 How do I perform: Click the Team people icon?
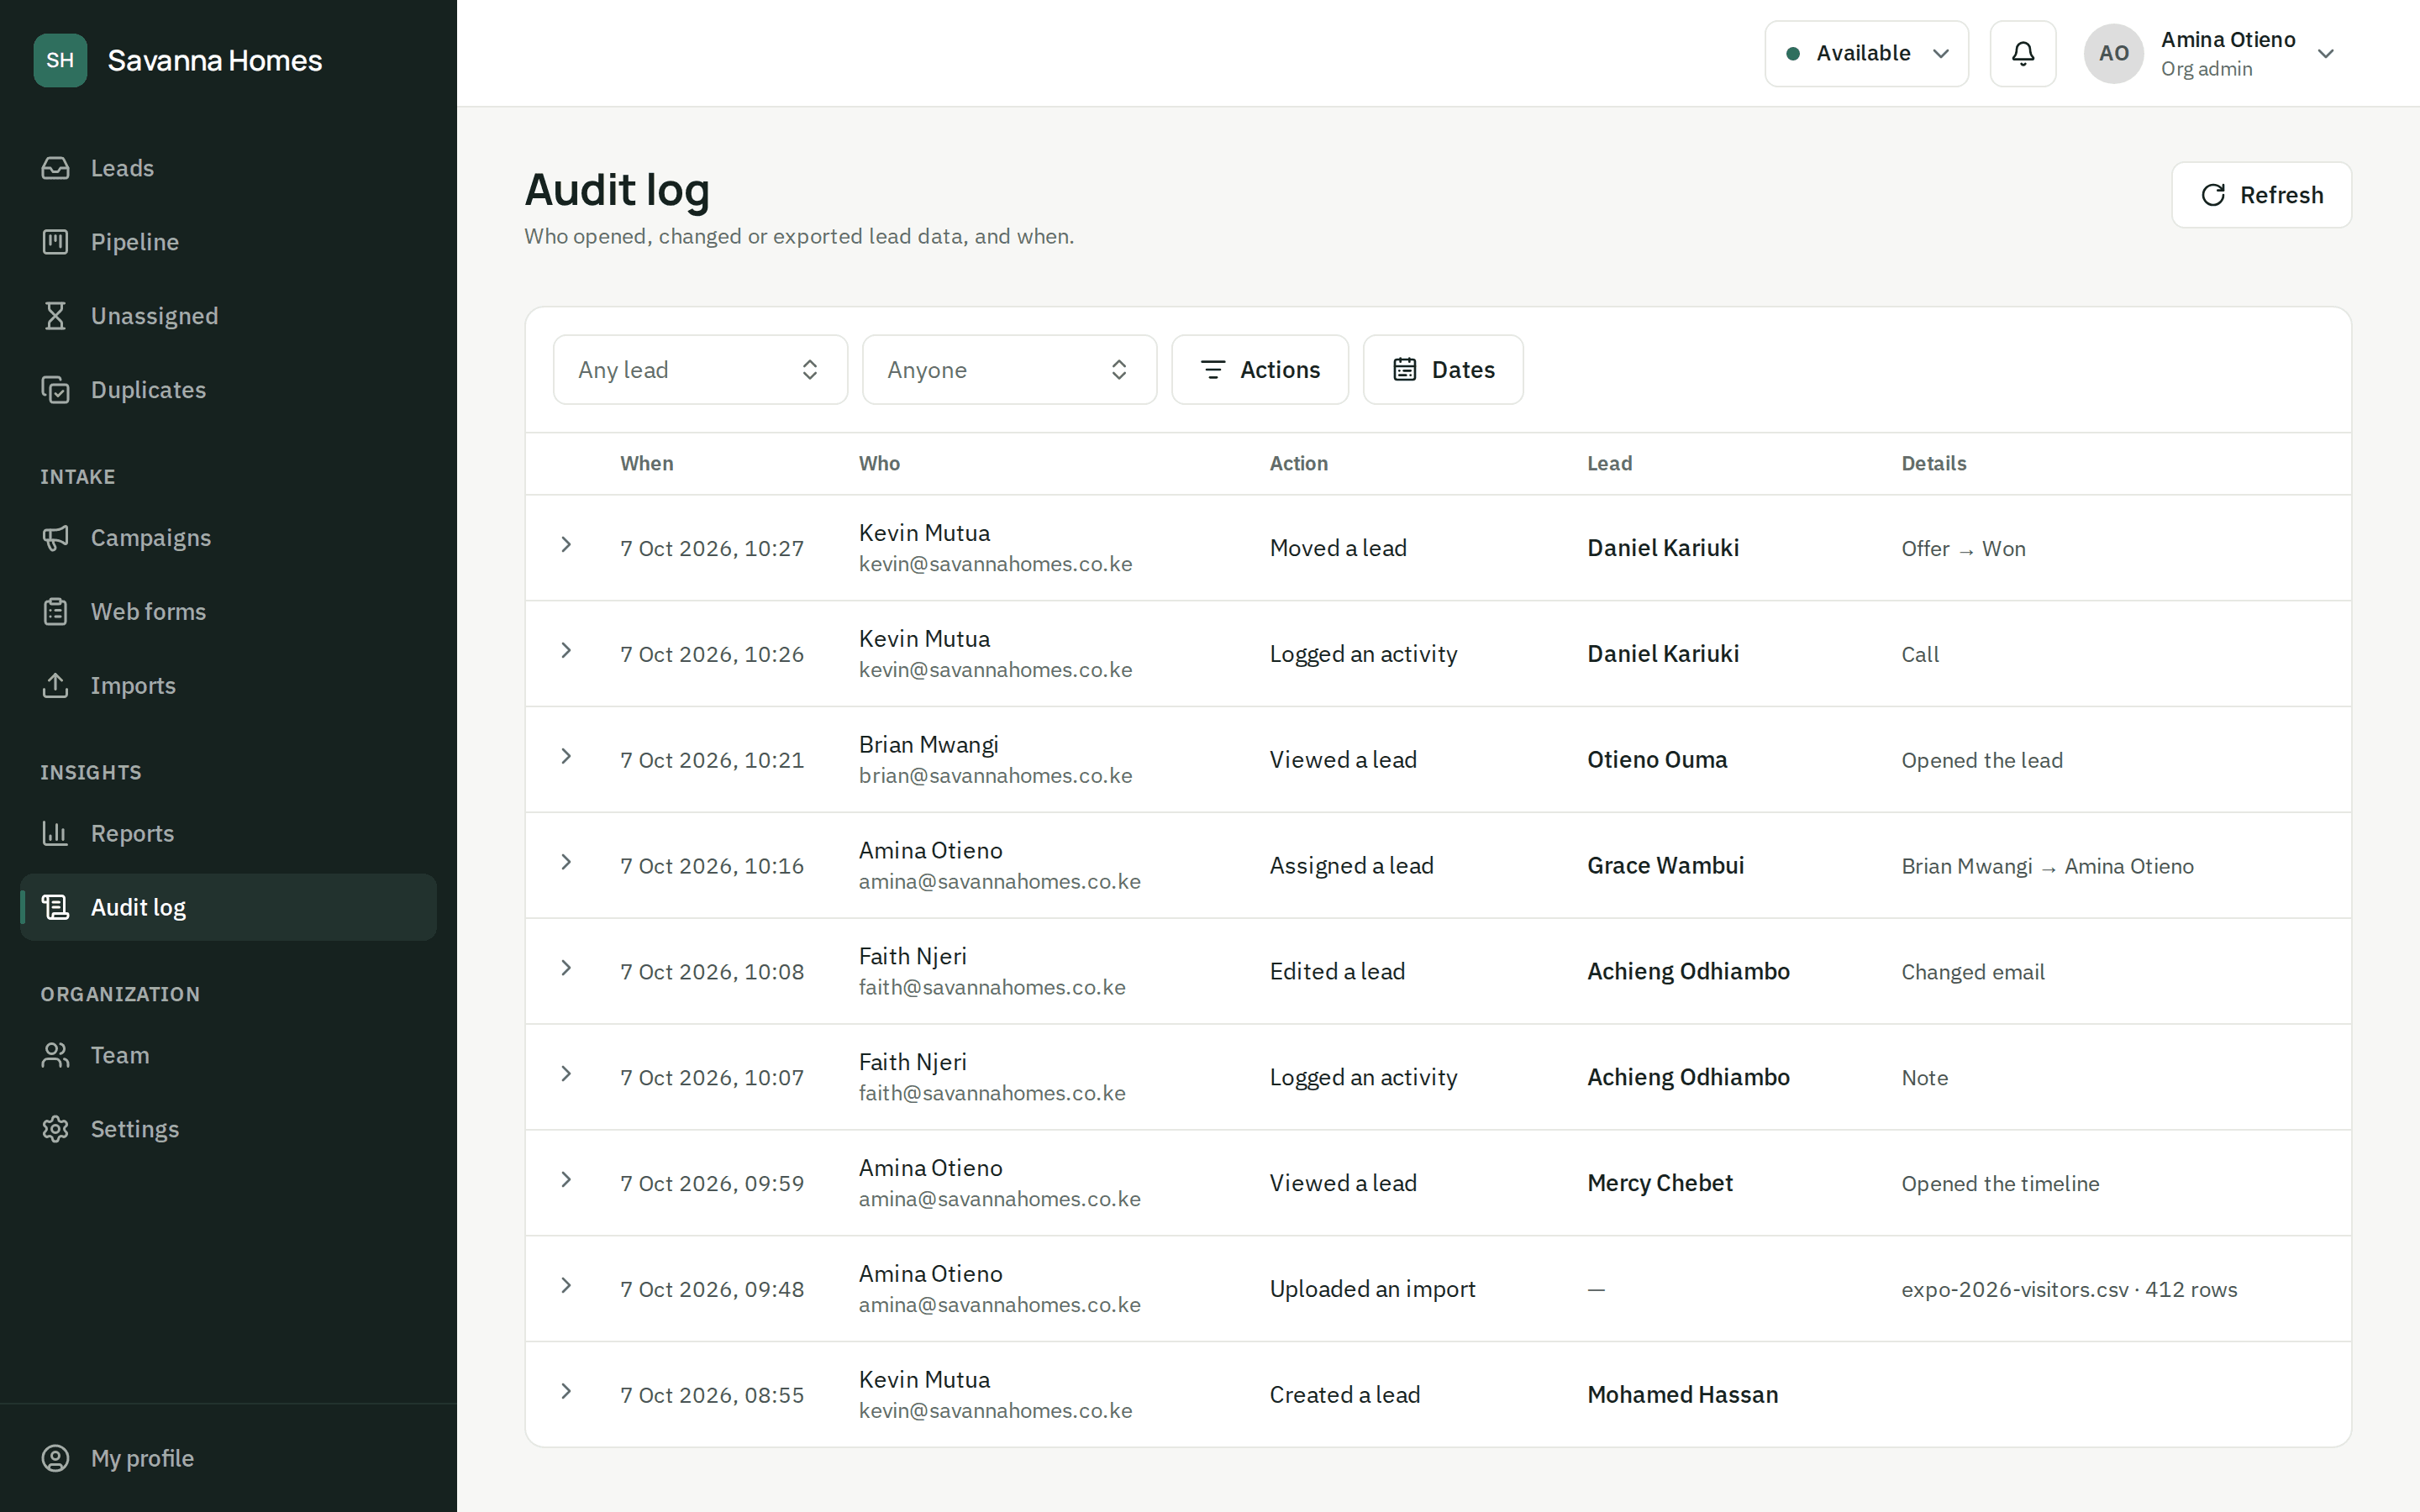click(x=56, y=1056)
